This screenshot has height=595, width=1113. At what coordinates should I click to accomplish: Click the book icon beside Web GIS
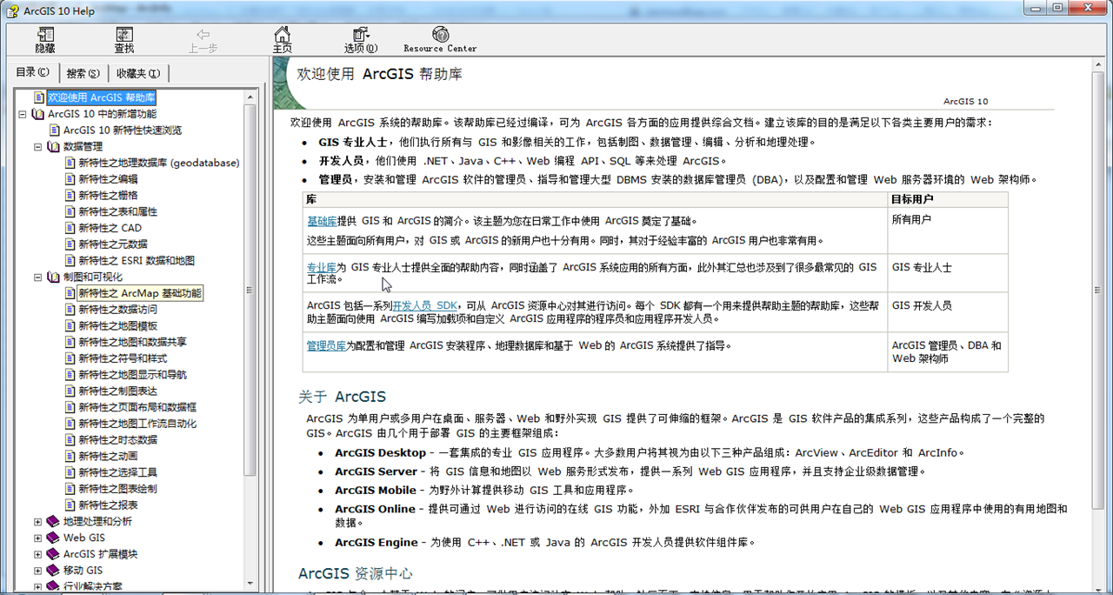click(x=54, y=538)
